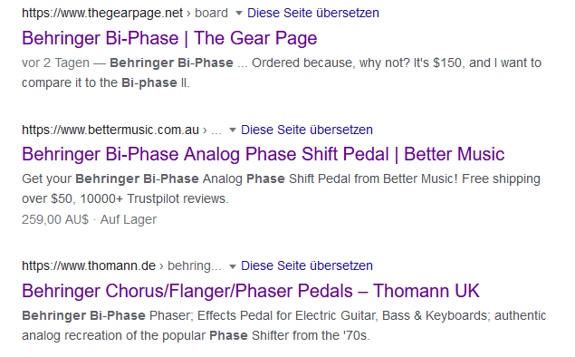The height and width of the screenshot is (357, 575).
Task: Click the '...' breadcrumb after bettermusic.com.au
Action: click(x=216, y=130)
